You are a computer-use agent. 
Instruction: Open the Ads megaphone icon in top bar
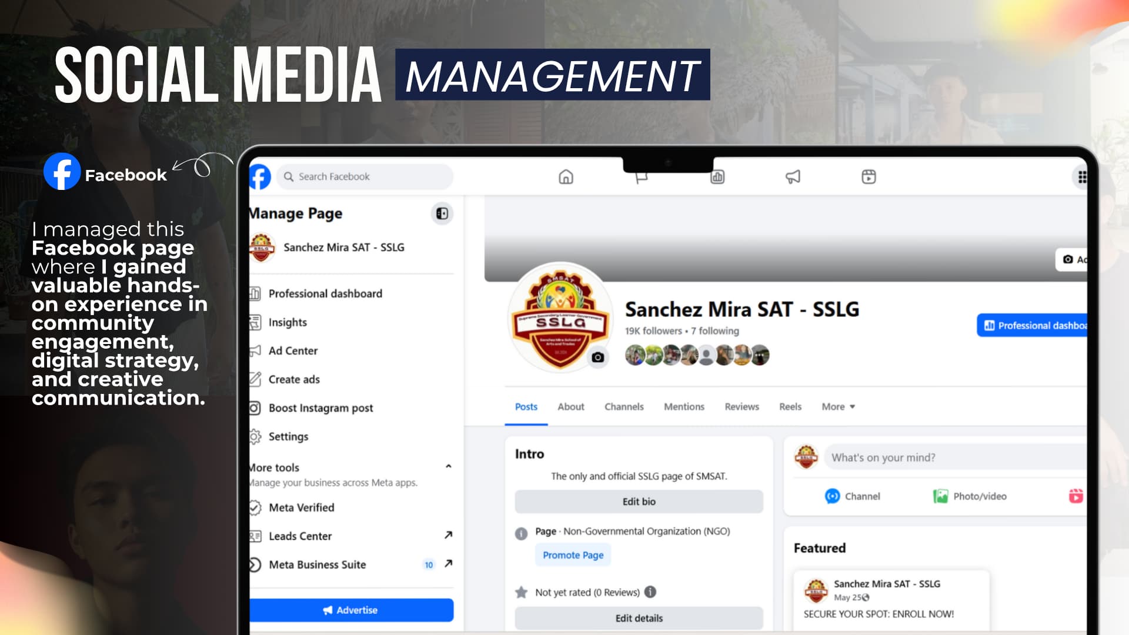[x=793, y=176]
